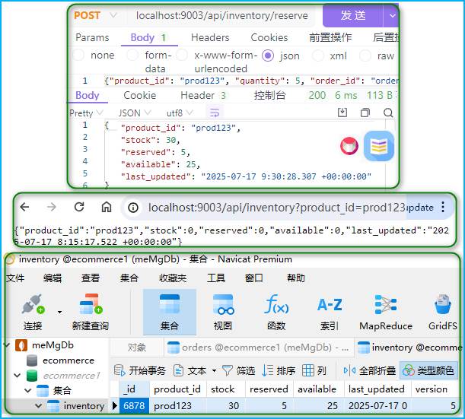The width and height of the screenshot is (465, 419).
Task: Click the browser address bar URL
Action: [277, 208]
